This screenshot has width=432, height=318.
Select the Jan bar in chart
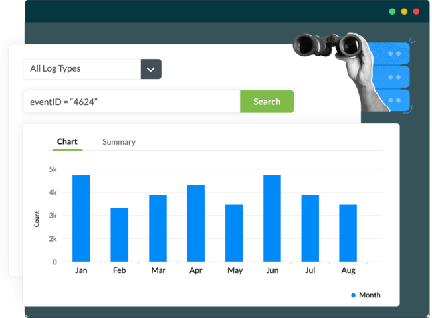[x=81, y=218]
